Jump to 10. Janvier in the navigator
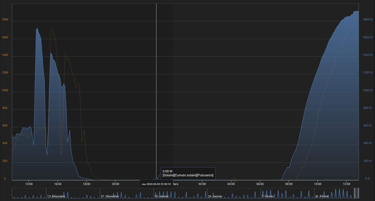 click(x=162, y=196)
